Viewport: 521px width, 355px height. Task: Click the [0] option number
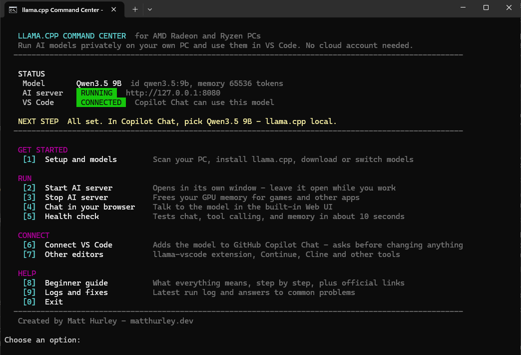29,302
